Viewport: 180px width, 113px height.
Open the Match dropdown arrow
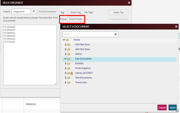(x=34, y=11)
